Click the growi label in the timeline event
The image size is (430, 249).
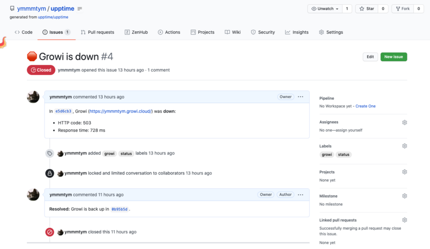click(110, 153)
